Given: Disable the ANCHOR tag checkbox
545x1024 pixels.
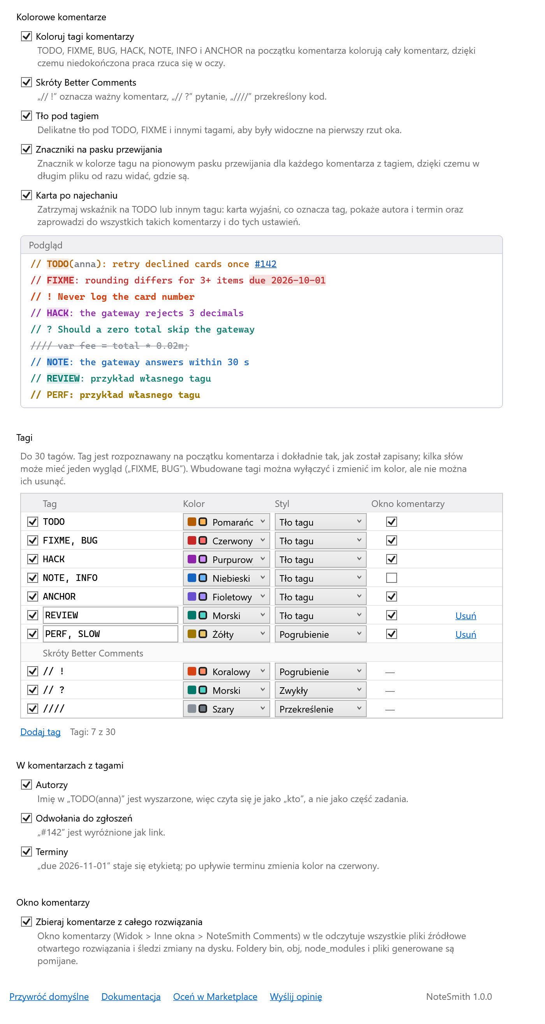Looking at the screenshot, I should point(33,596).
